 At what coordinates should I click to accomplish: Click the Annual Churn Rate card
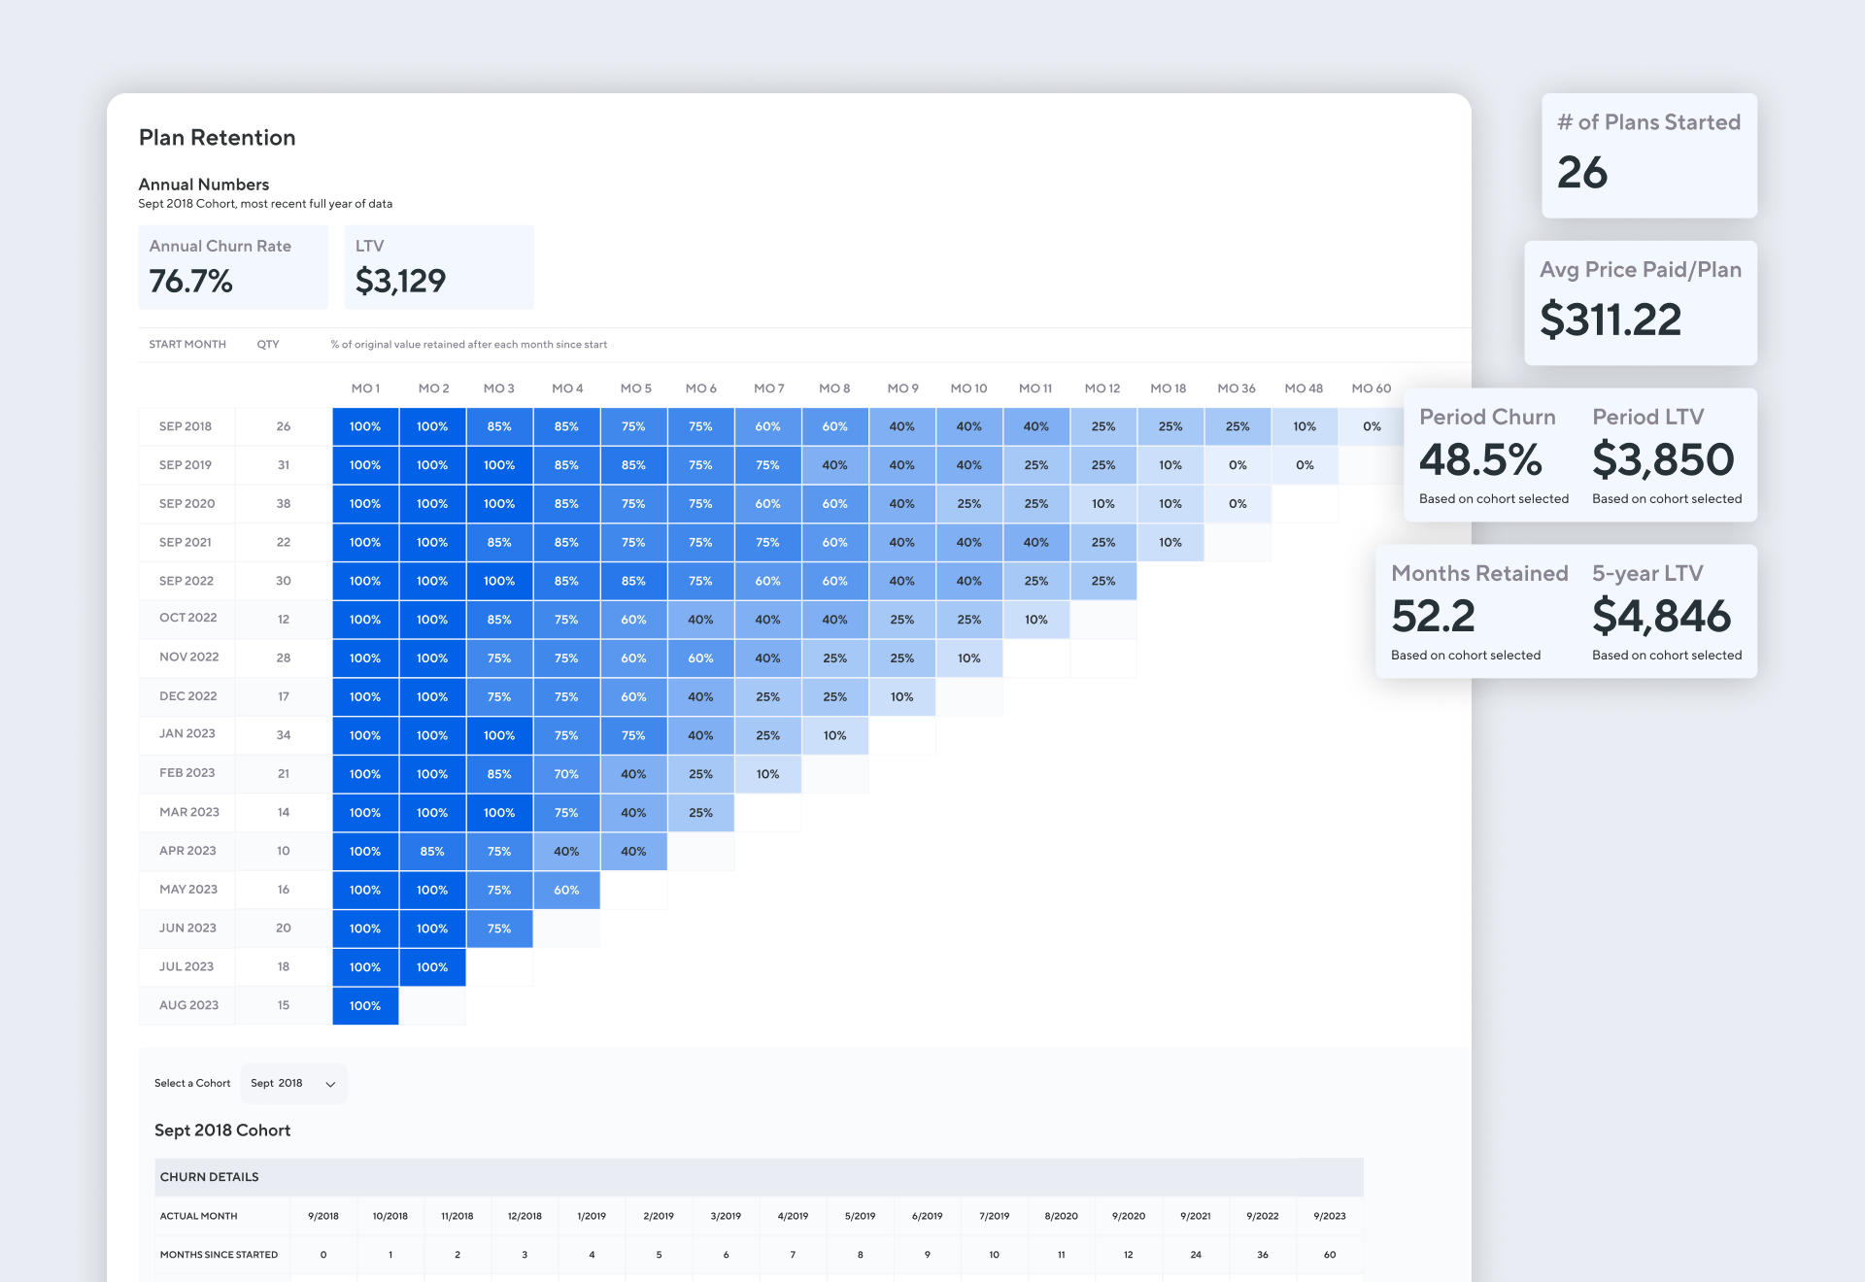[x=233, y=267]
